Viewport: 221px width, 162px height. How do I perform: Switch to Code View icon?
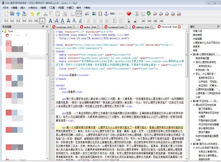click(79, 14)
